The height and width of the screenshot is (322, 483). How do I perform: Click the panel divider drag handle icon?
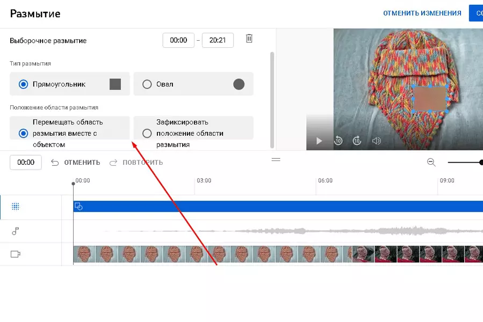276,159
